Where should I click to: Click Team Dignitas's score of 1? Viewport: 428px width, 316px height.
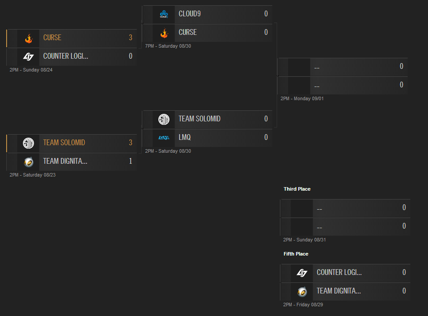pos(130,162)
